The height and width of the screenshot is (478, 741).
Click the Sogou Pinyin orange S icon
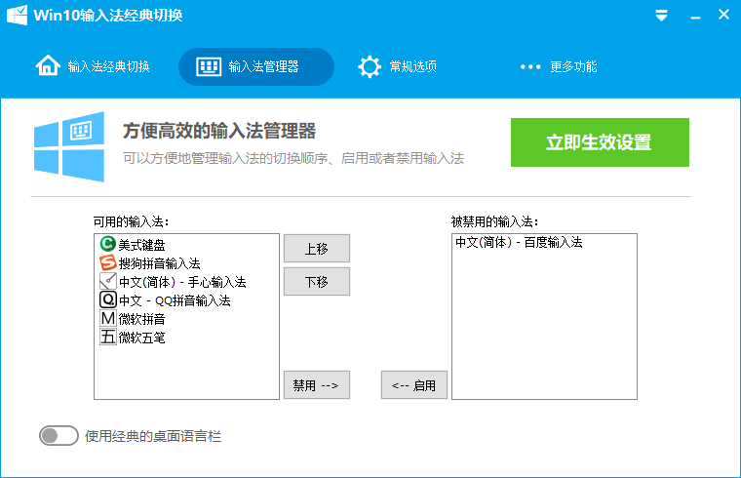coord(107,262)
